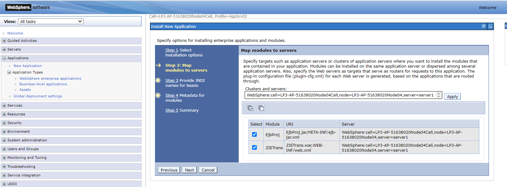
Task: Click the Deselect All modules icon
Action: pyautogui.click(x=261, y=108)
